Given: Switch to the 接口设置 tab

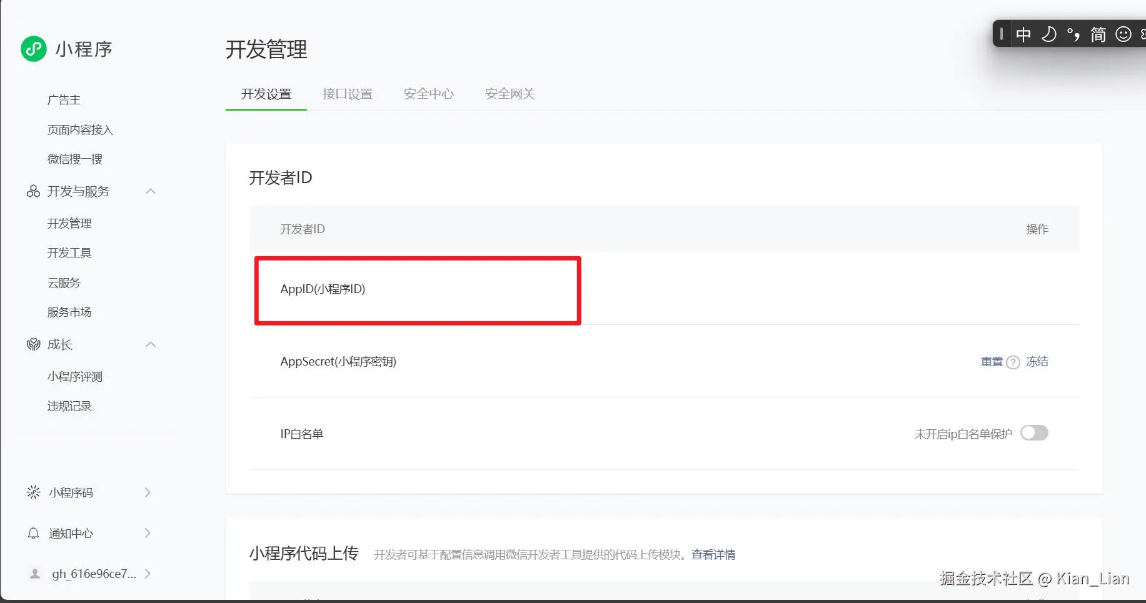Looking at the screenshot, I should point(348,94).
